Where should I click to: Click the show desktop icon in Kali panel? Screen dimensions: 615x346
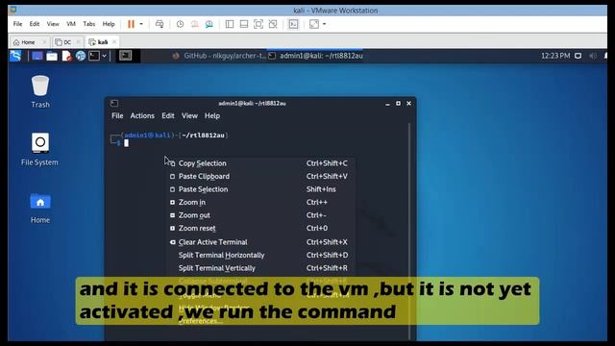coord(37,56)
